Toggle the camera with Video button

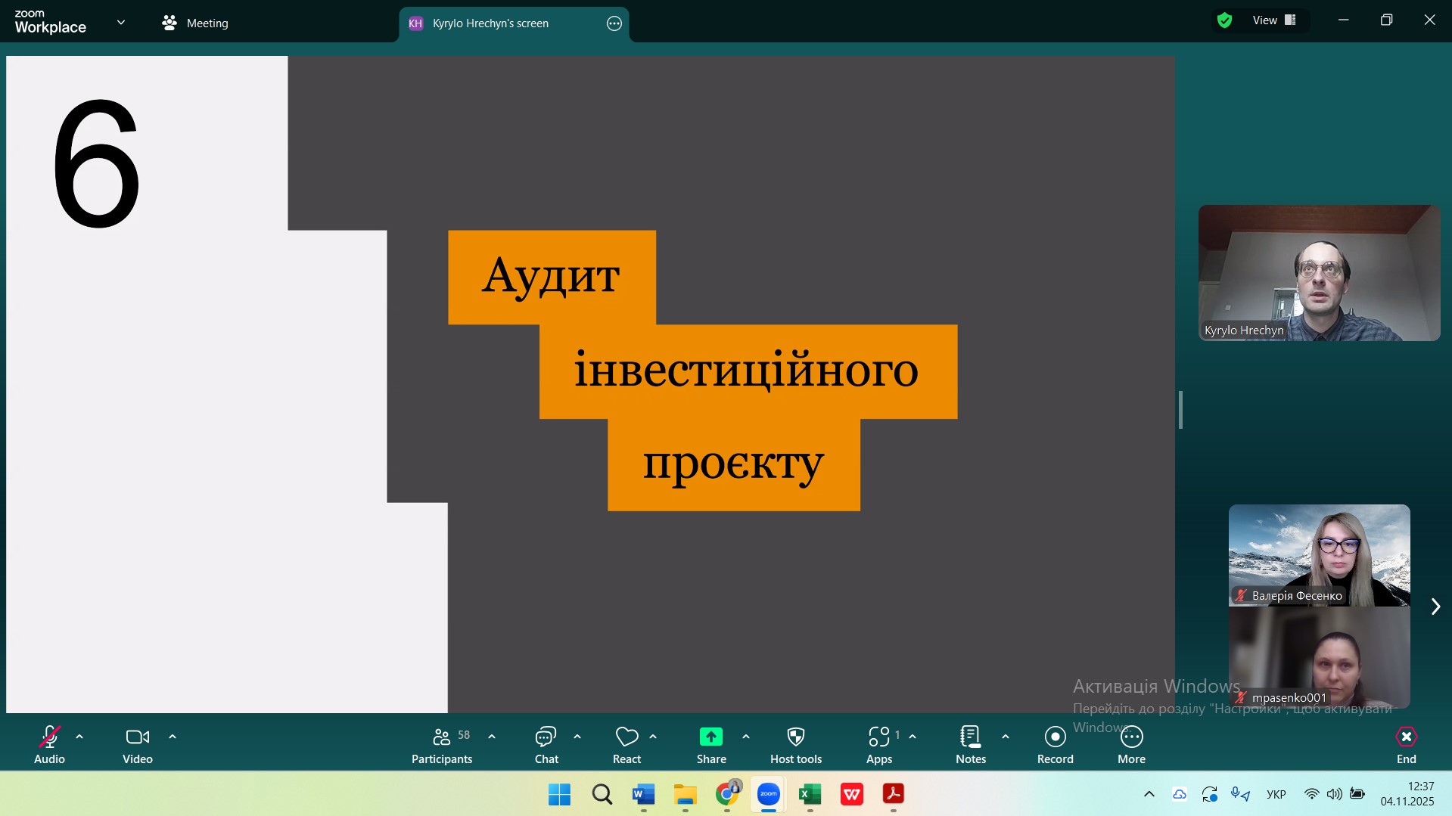[137, 745]
